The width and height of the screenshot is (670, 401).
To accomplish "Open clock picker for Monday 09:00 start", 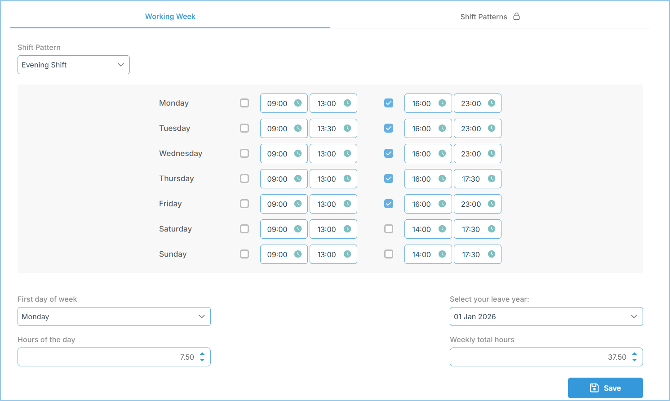I will [x=298, y=103].
